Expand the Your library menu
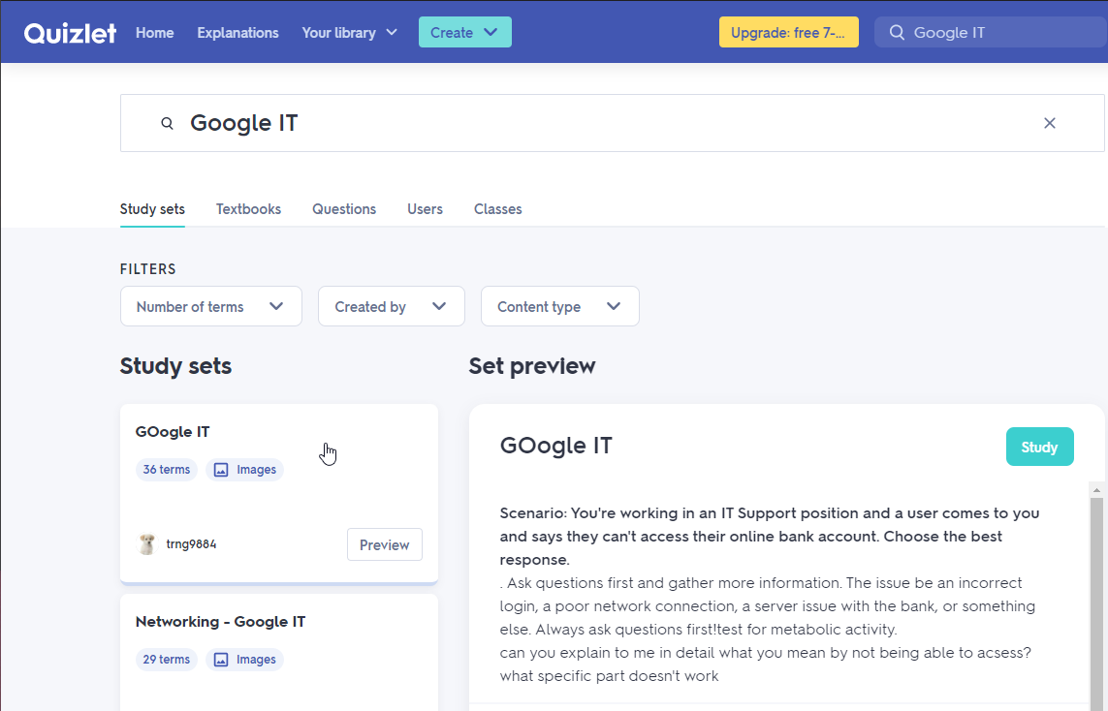The width and height of the screenshot is (1108, 711). point(350,33)
